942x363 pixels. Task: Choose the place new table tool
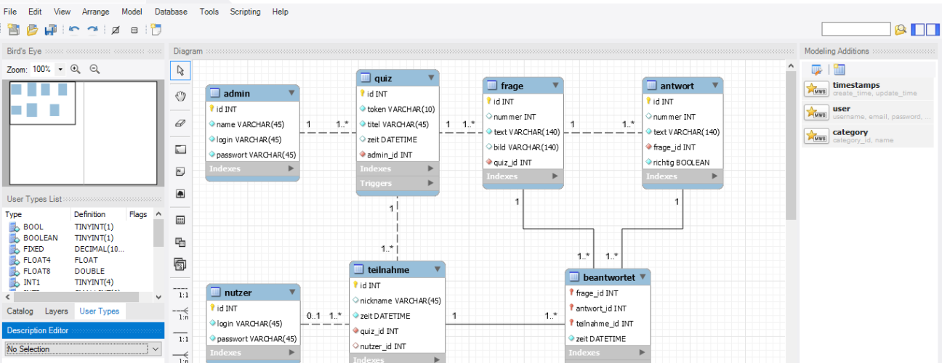click(181, 219)
